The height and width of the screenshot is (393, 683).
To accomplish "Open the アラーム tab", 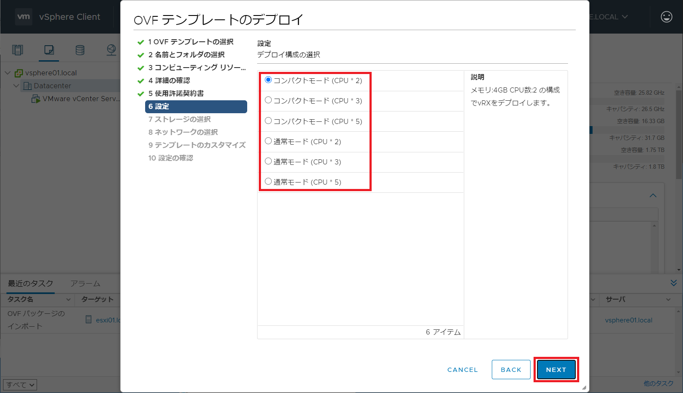I will (x=85, y=284).
